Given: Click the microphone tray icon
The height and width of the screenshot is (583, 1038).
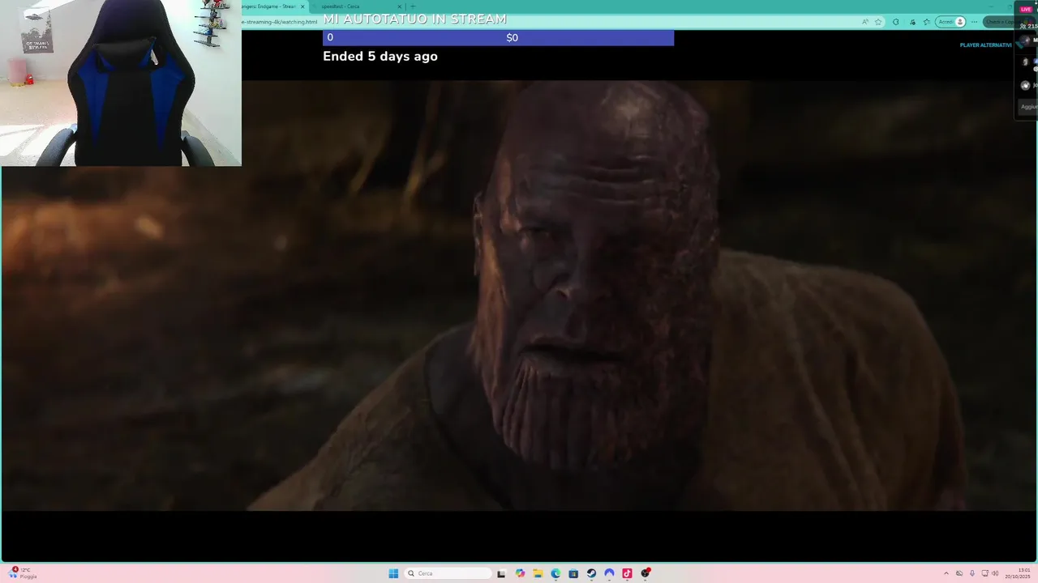Looking at the screenshot, I should 972,573.
